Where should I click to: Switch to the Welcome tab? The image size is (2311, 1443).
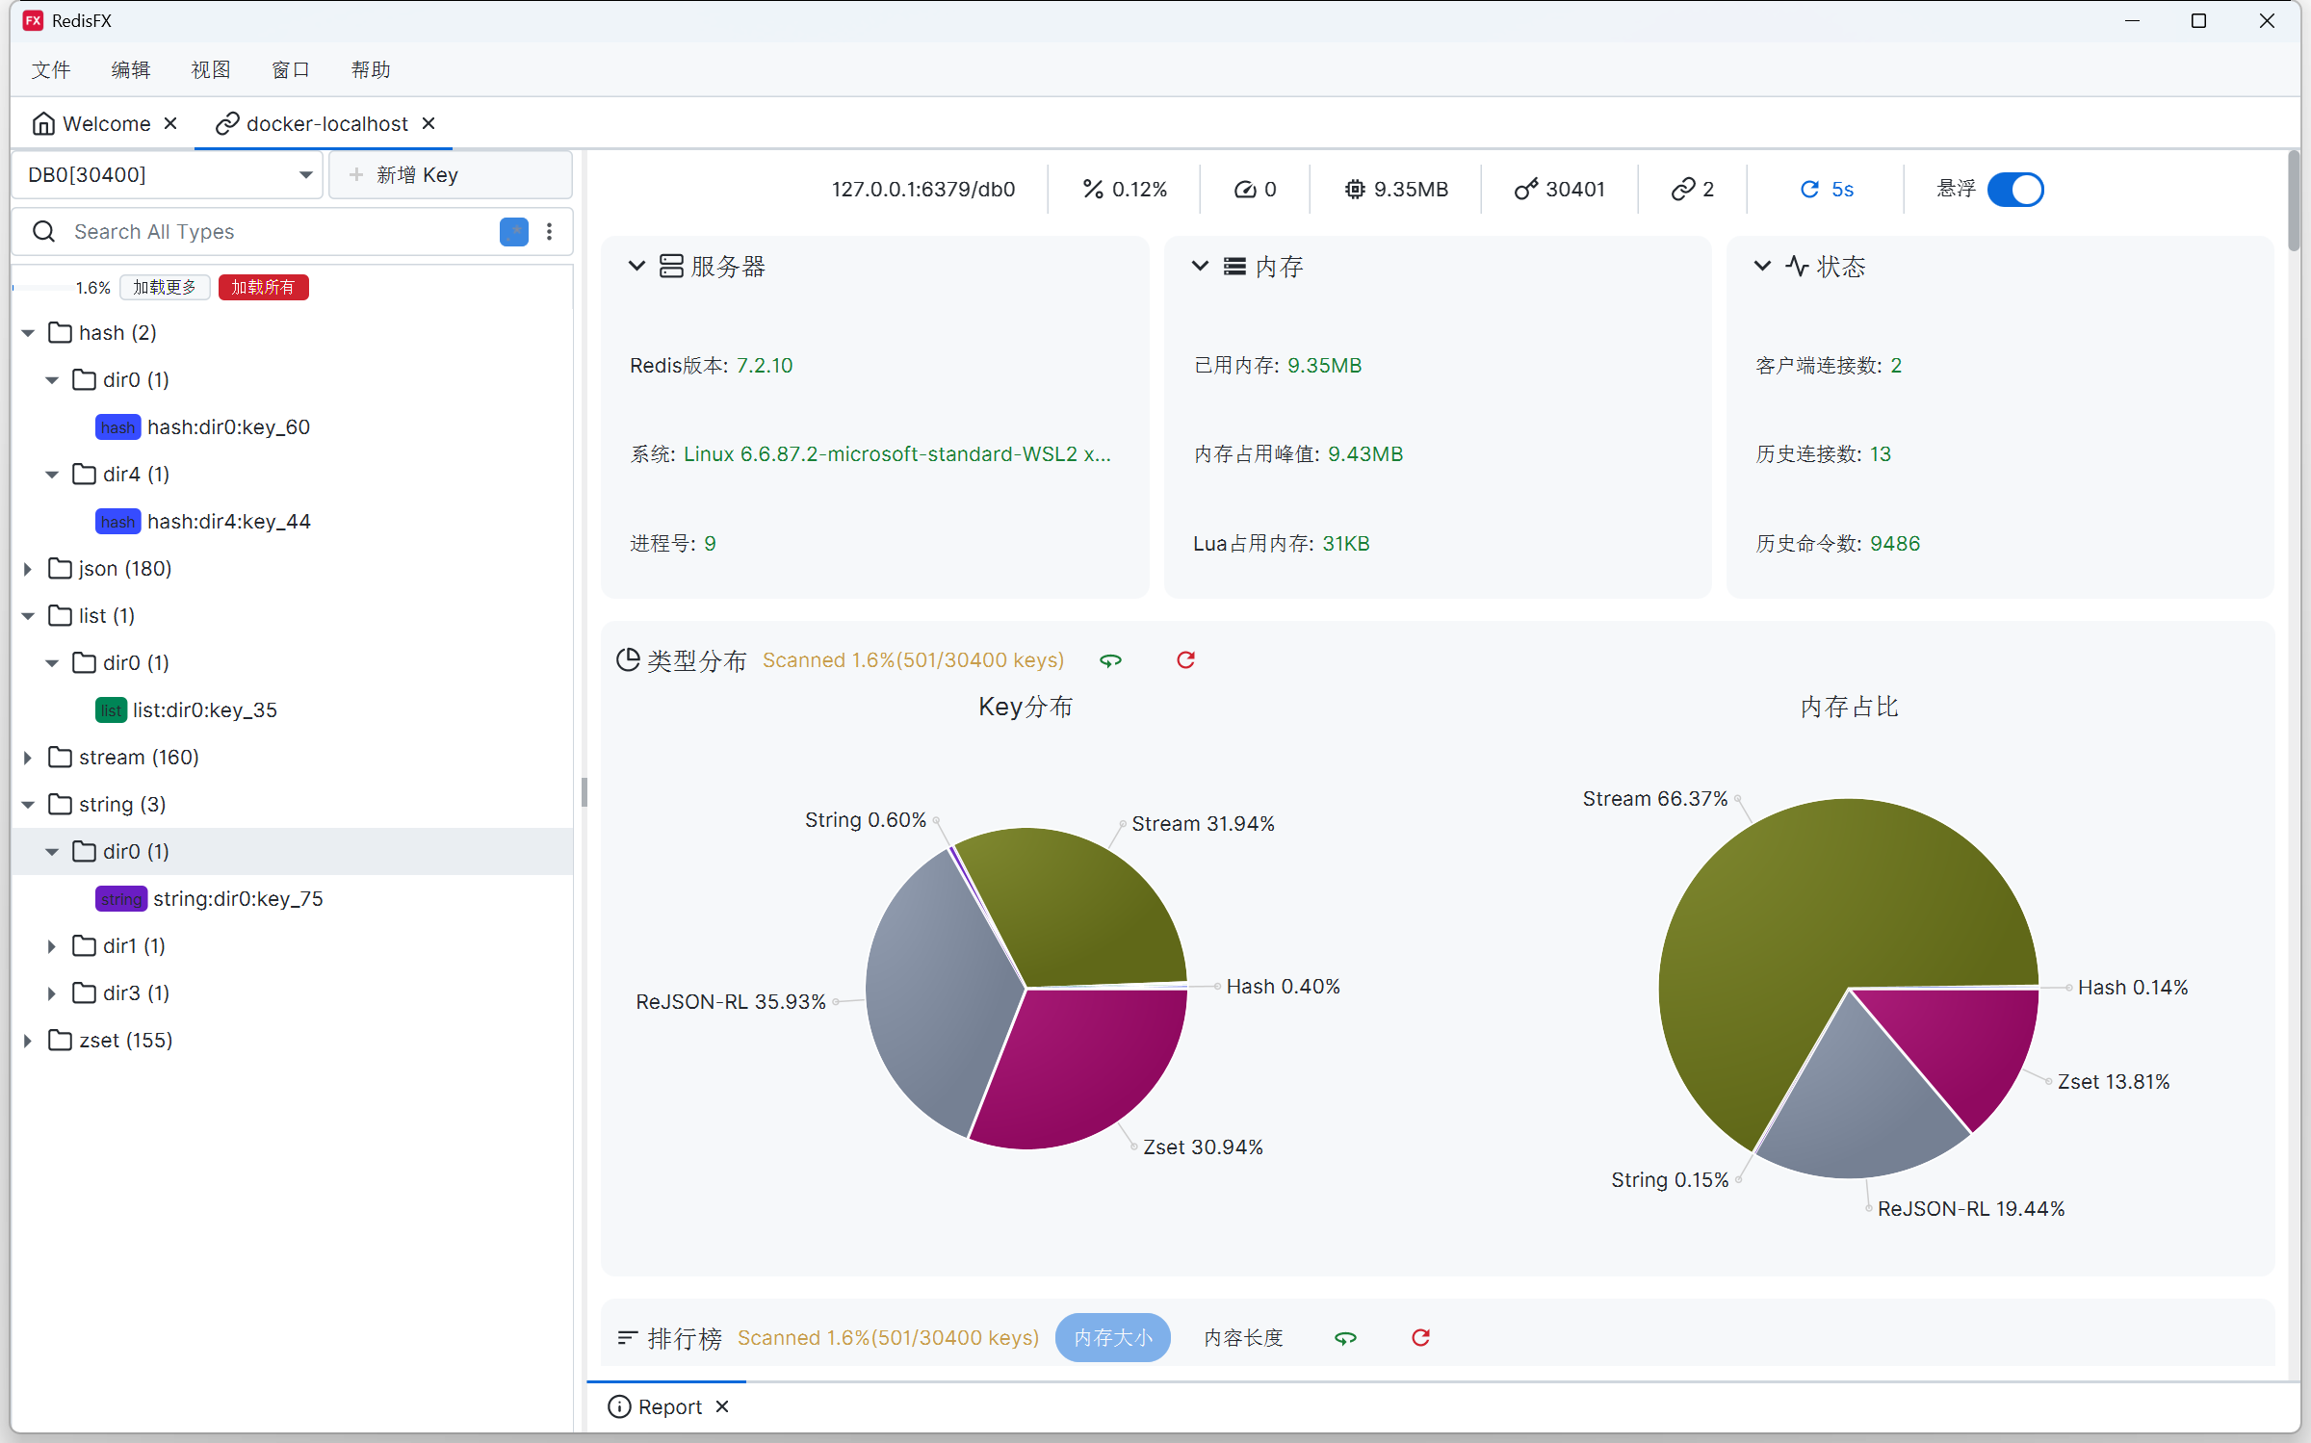106,123
